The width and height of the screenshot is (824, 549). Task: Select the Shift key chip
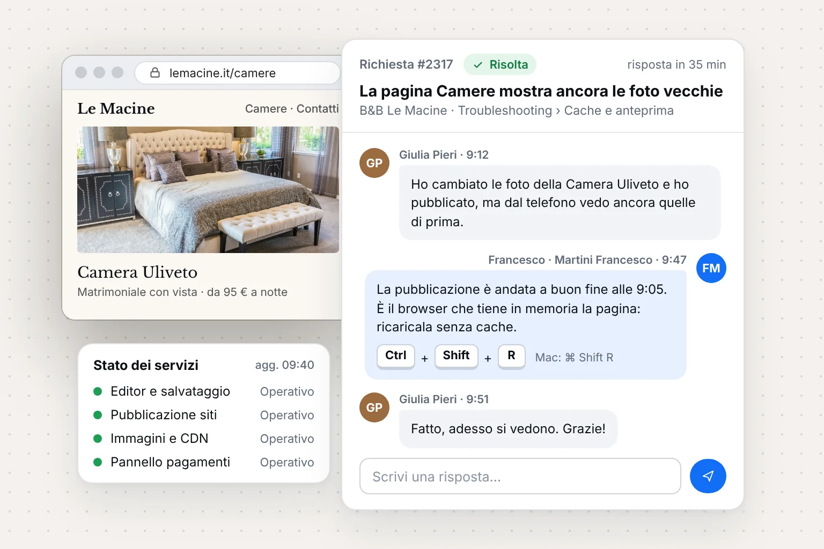point(456,356)
